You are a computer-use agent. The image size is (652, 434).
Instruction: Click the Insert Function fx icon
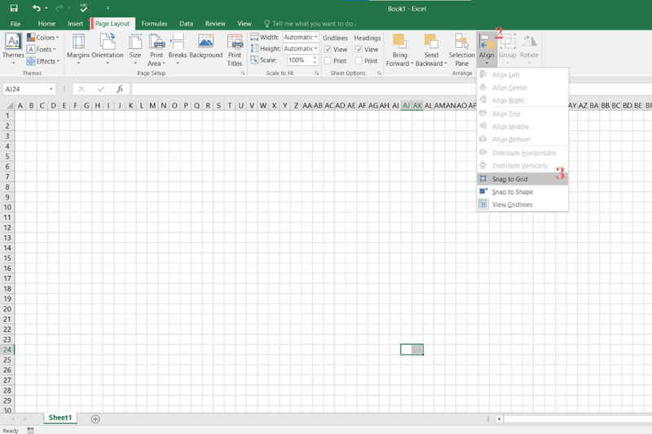coord(120,89)
